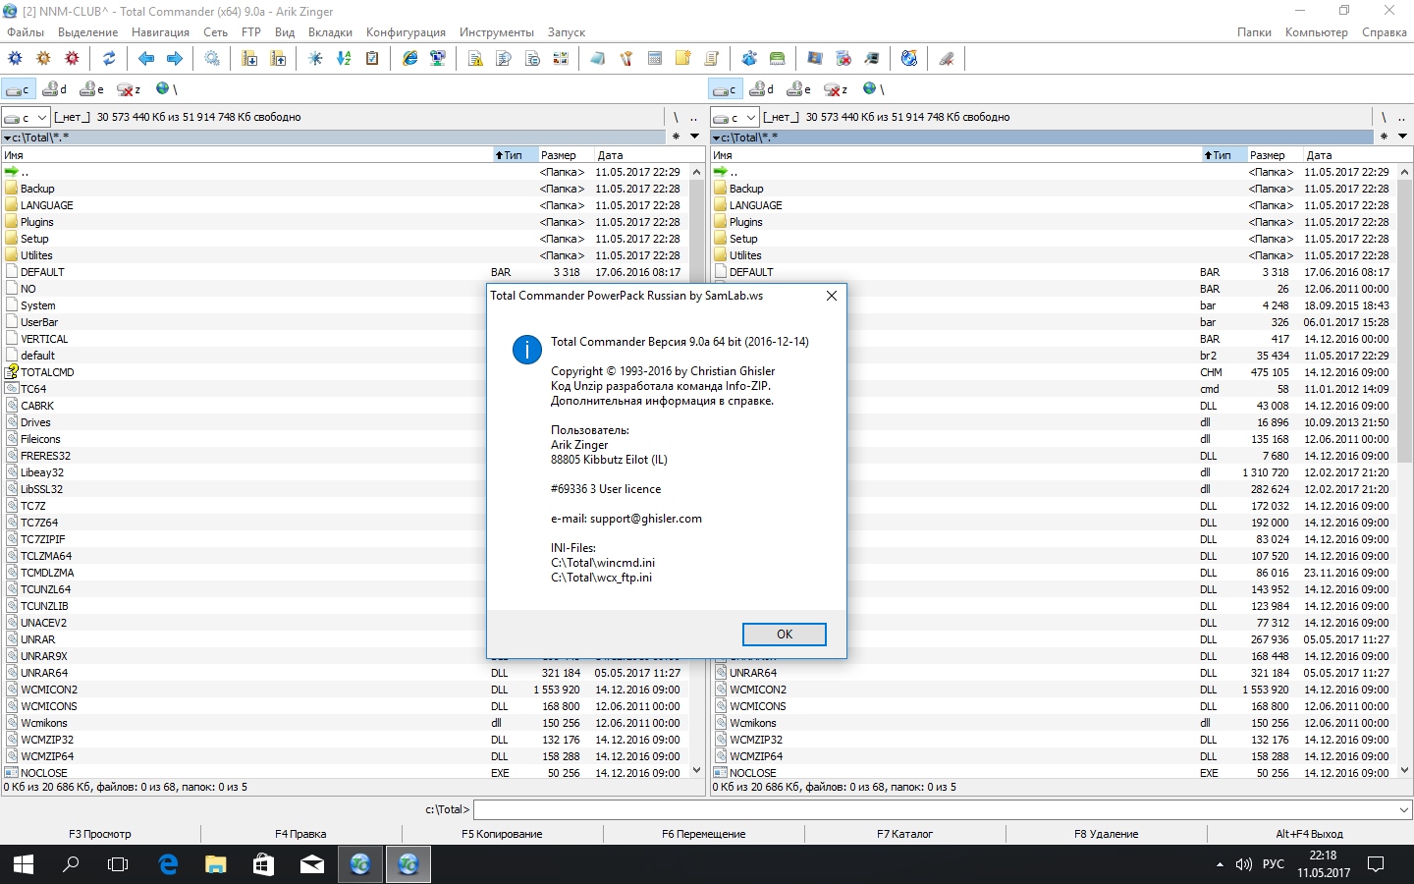Viewport: 1414px width, 884px height.
Task: Switch left panel to drive d
Action: click(55, 89)
